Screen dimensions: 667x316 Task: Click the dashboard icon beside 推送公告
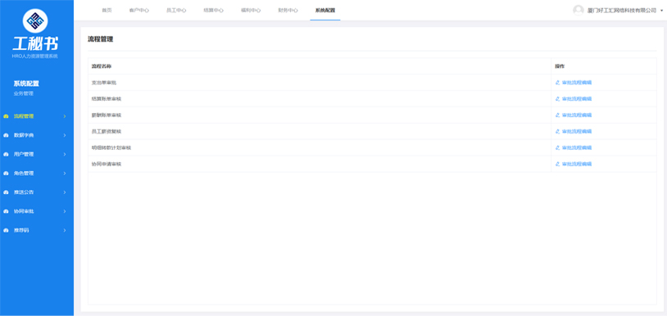[x=6, y=192]
